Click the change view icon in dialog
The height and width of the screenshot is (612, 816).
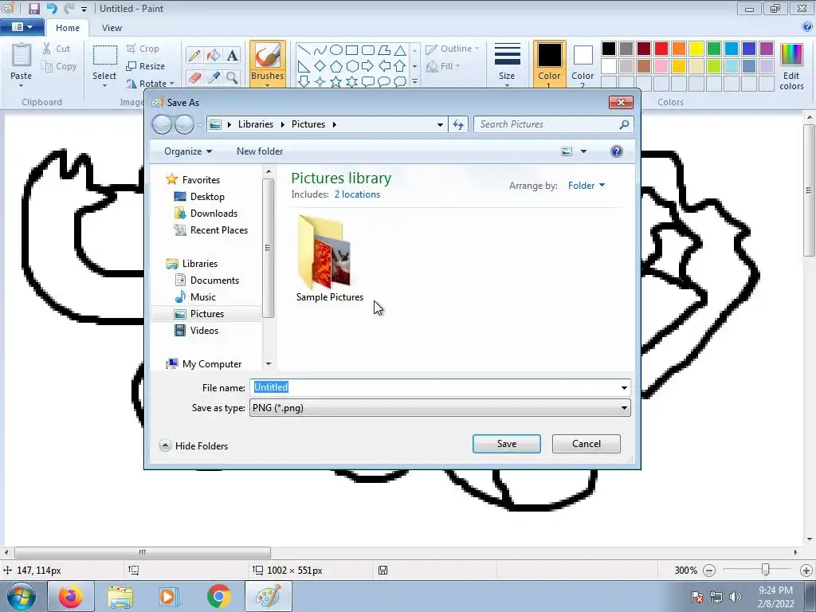(567, 151)
